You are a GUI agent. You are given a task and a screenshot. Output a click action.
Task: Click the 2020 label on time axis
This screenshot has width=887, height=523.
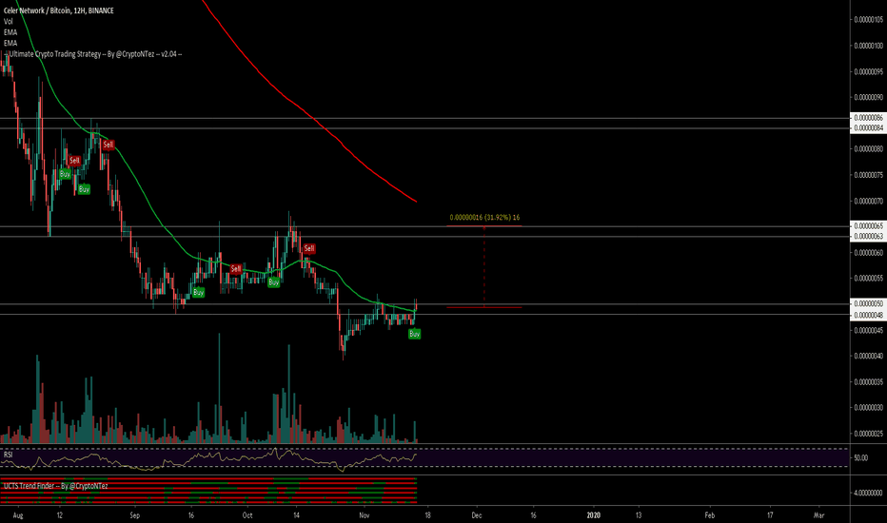point(594,515)
